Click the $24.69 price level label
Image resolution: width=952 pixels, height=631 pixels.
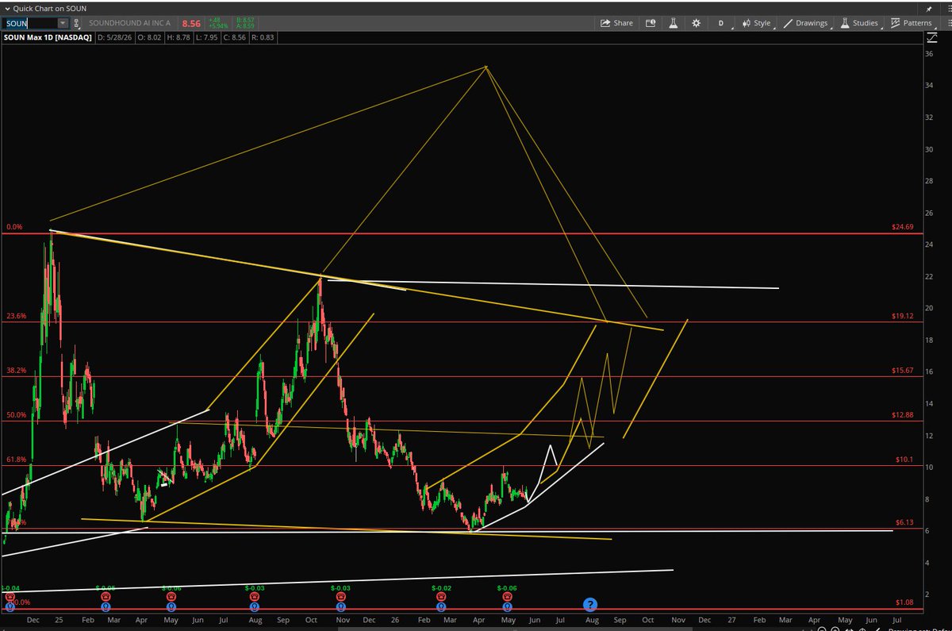click(903, 228)
